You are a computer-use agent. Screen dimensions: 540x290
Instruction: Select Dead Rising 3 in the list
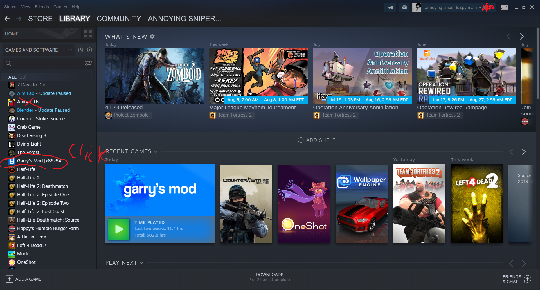[31, 136]
